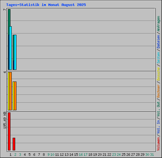Click the 'Rechner' legend label
Screen dimensions: 162x158
(x=159, y=91)
